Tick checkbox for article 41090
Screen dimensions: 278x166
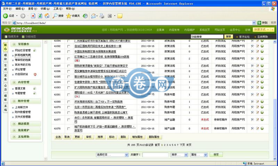(68, 52)
